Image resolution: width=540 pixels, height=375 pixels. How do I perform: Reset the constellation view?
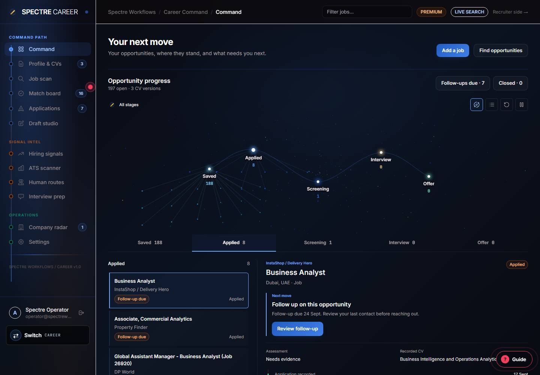(507, 105)
